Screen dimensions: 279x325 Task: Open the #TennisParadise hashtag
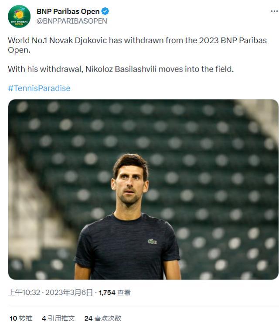click(x=39, y=88)
